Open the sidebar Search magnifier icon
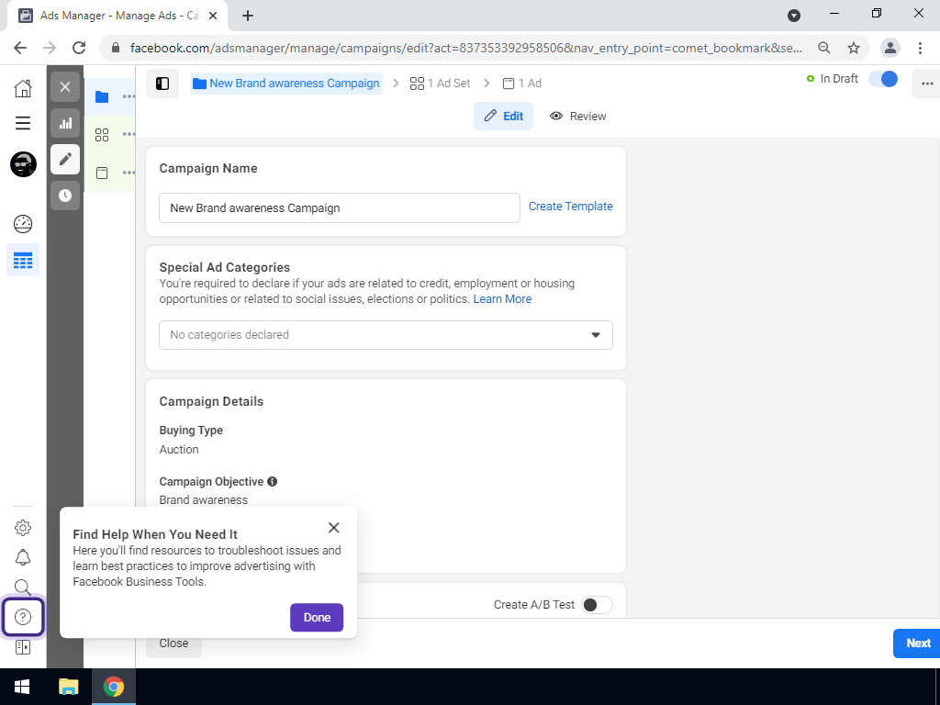 23,587
